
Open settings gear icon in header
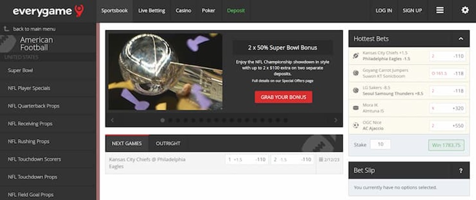(465, 10)
